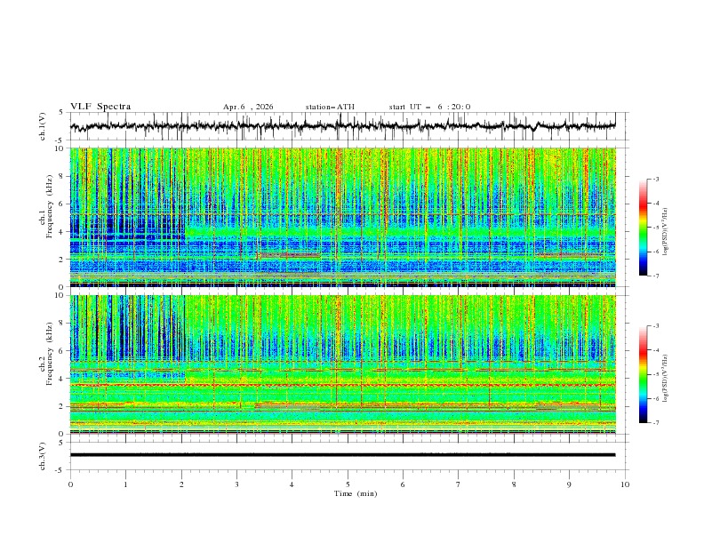Click the "6" kHz tick on ch.2 frequency axis
The width and height of the screenshot is (704, 544).
pyautogui.click(x=63, y=350)
